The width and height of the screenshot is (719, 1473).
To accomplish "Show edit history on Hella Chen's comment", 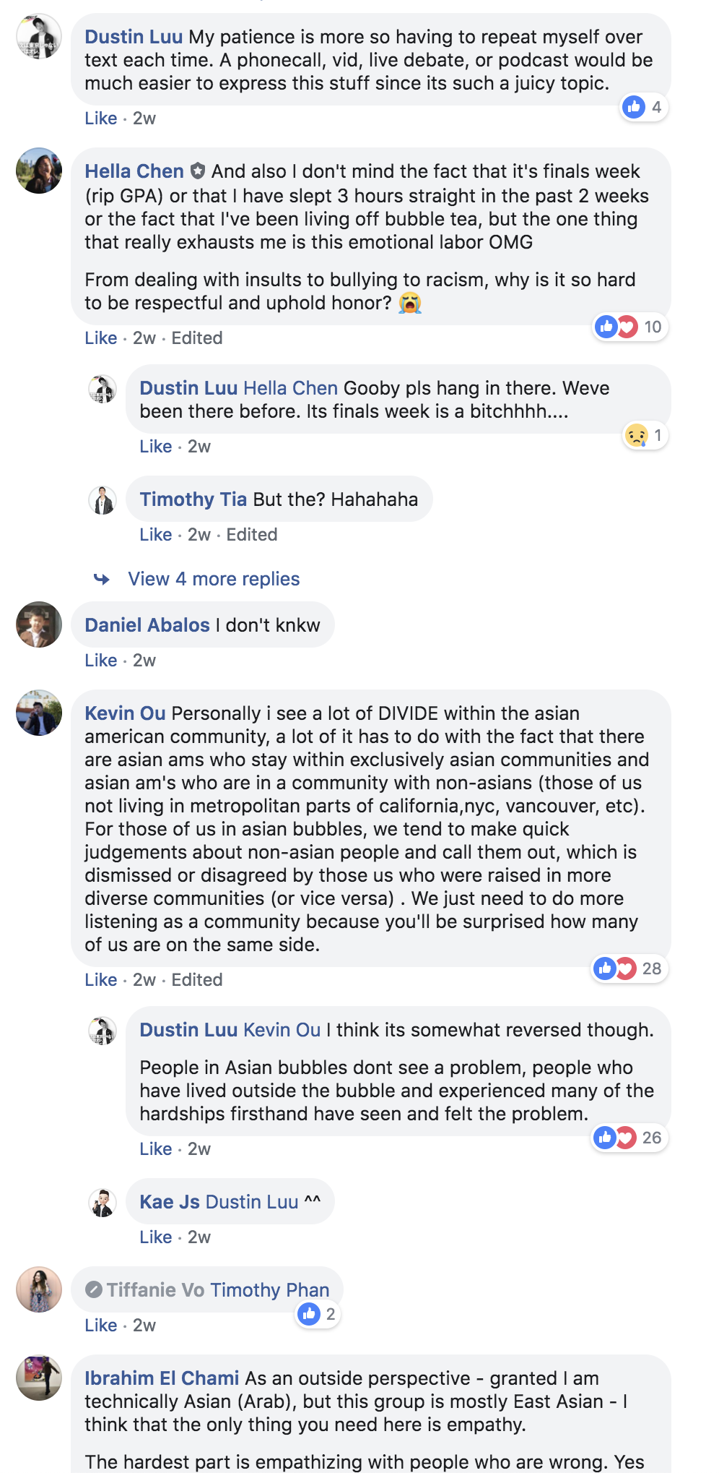I will click(196, 338).
